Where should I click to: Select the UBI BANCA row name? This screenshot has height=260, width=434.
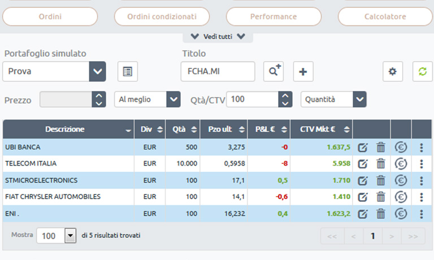coord(23,147)
